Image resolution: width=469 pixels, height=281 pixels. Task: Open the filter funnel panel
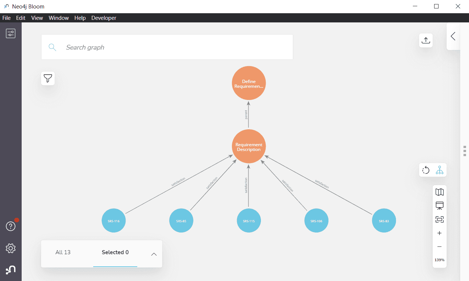click(48, 78)
